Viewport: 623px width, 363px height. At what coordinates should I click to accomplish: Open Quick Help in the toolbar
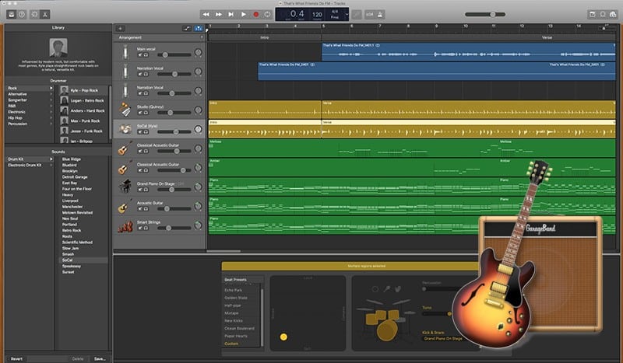(22, 14)
